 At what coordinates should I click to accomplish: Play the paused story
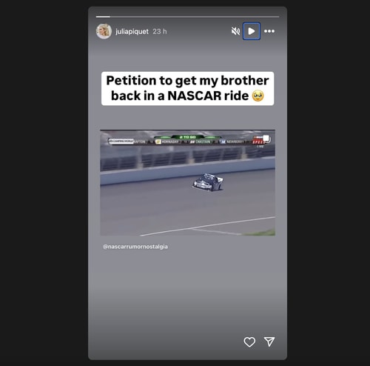[252, 31]
